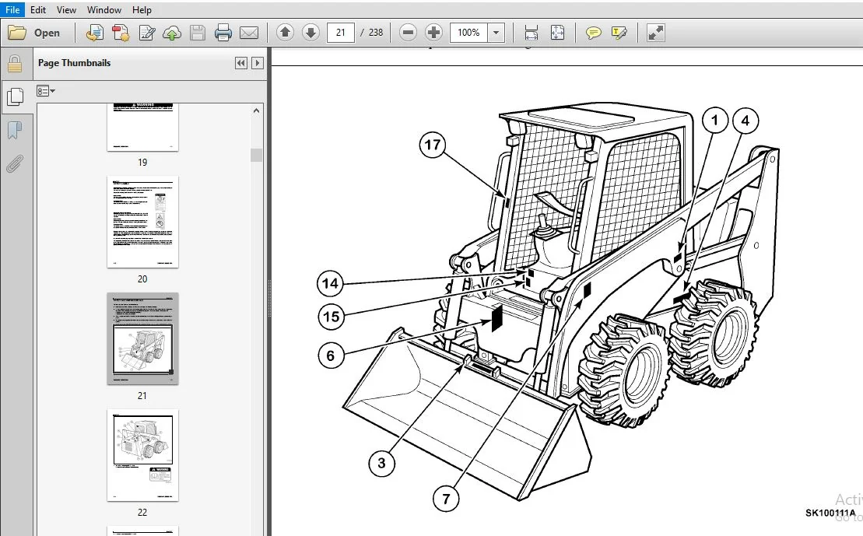Select the Page Thumbnails panel icon
The image size is (863, 536).
click(15, 97)
